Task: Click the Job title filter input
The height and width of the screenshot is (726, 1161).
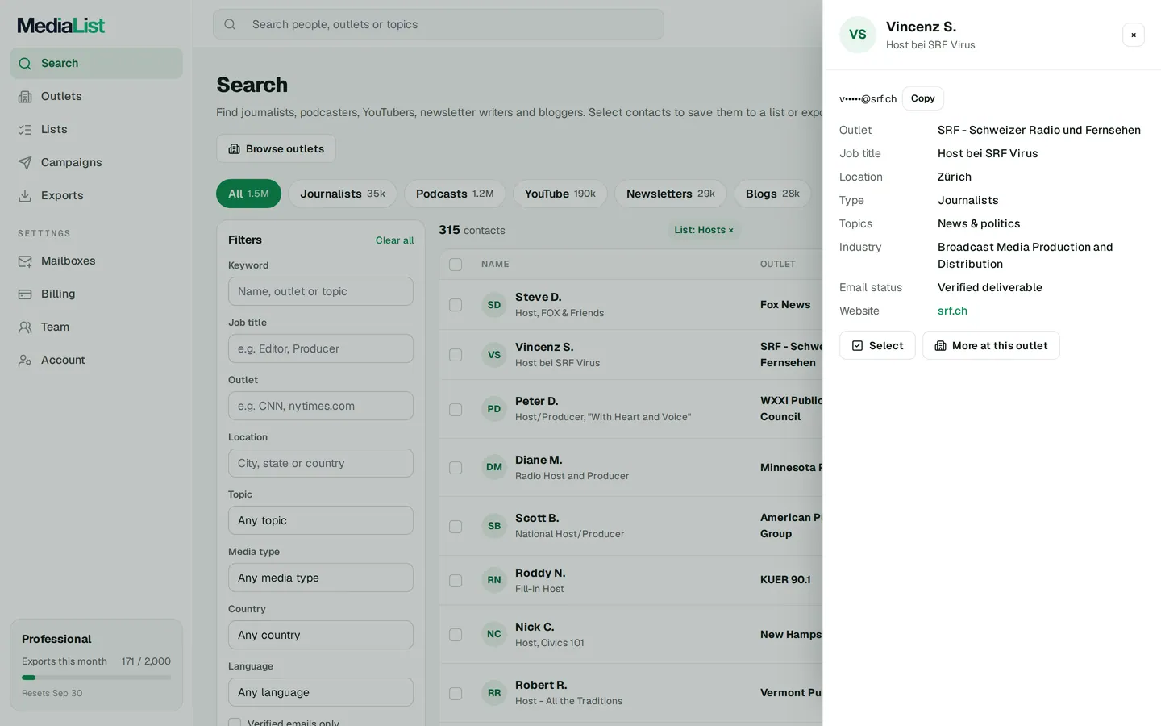Action: (321, 348)
